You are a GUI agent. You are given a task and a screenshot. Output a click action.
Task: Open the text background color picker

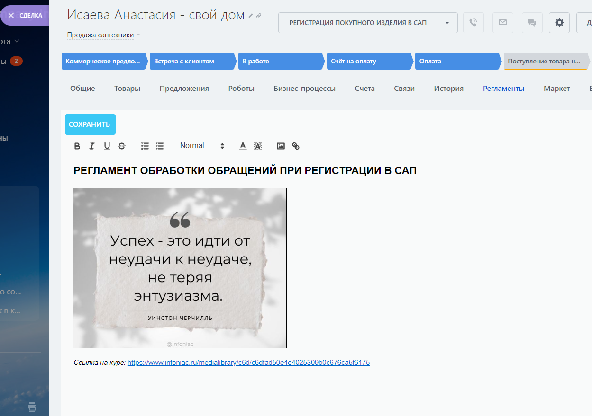[258, 146]
